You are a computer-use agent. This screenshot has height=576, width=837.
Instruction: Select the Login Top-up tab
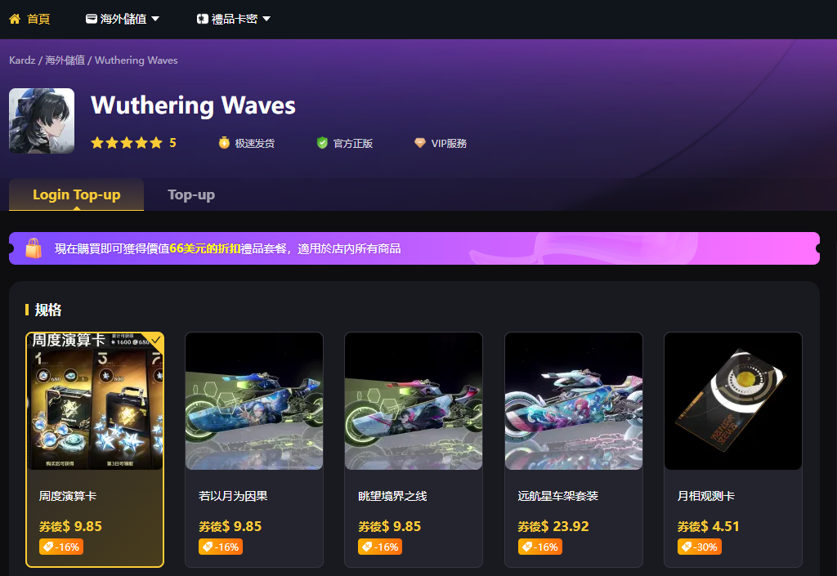76,194
